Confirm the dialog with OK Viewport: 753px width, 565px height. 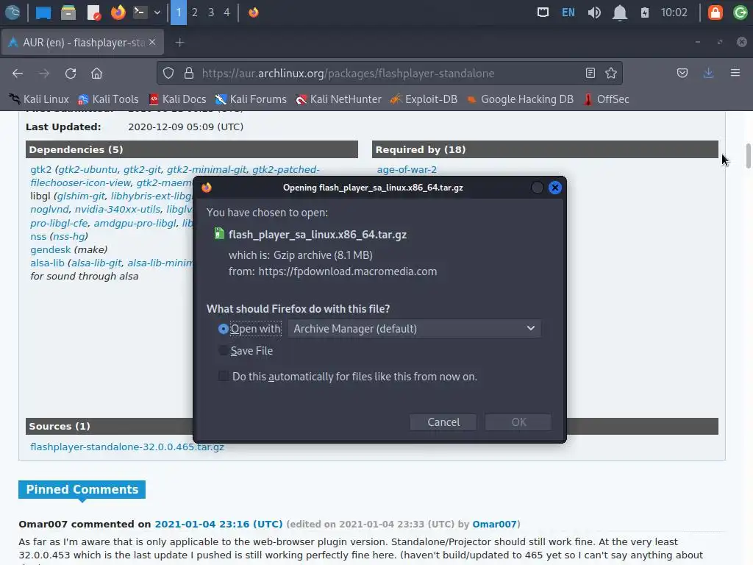[x=518, y=422]
